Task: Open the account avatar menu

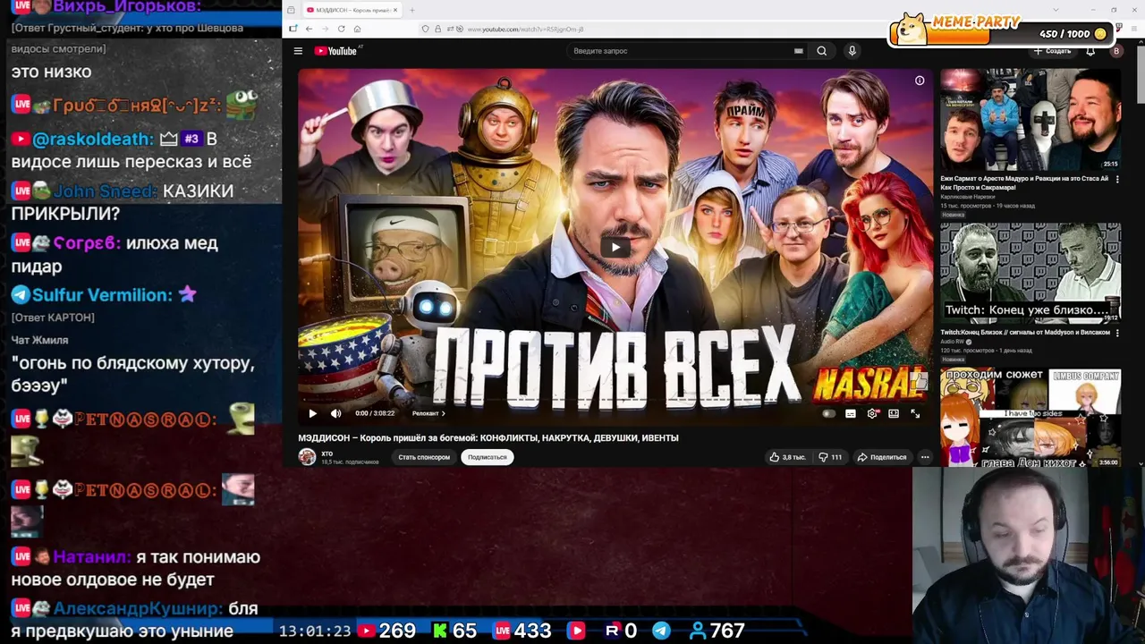Action: click(x=1115, y=51)
